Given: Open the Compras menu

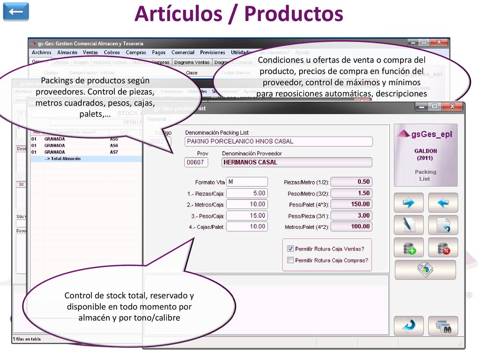Looking at the screenshot, I should [136, 52].
